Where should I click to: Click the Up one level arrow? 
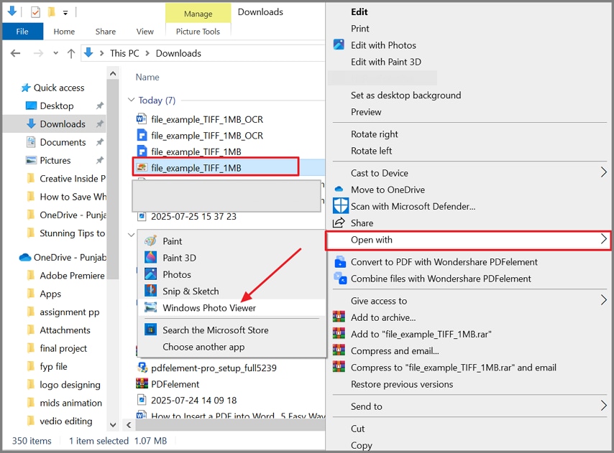click(x=71, y=54)
